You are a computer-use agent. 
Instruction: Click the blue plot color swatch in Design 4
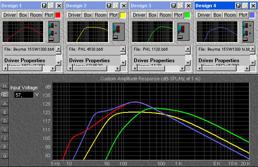252,15
